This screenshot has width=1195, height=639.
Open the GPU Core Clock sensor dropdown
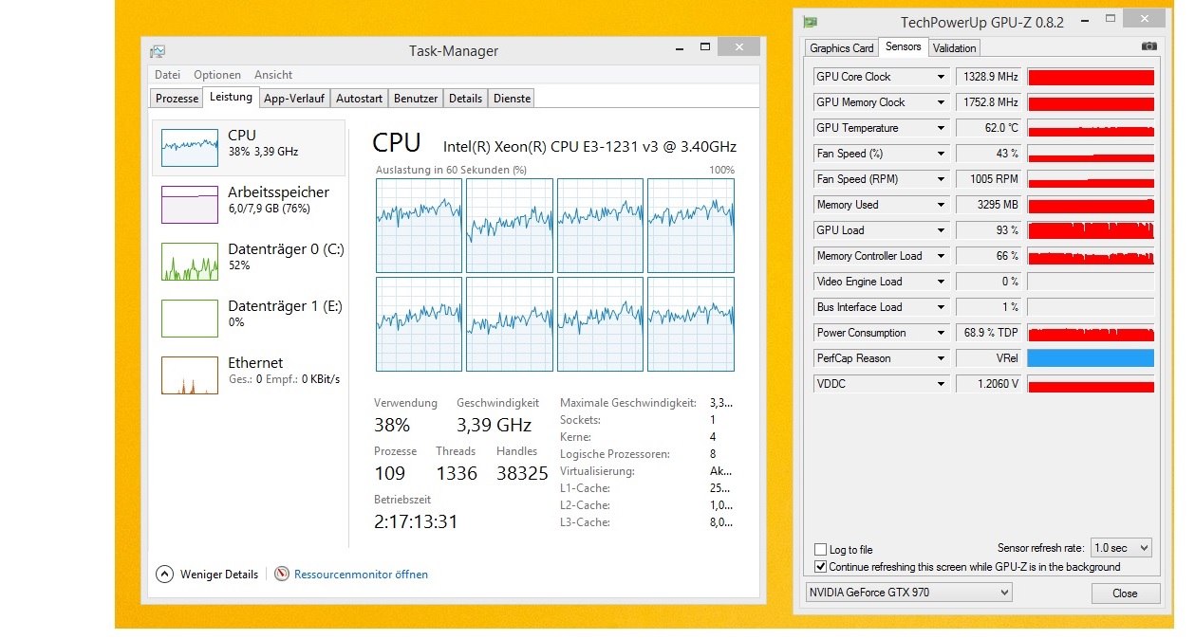[941, 77]
